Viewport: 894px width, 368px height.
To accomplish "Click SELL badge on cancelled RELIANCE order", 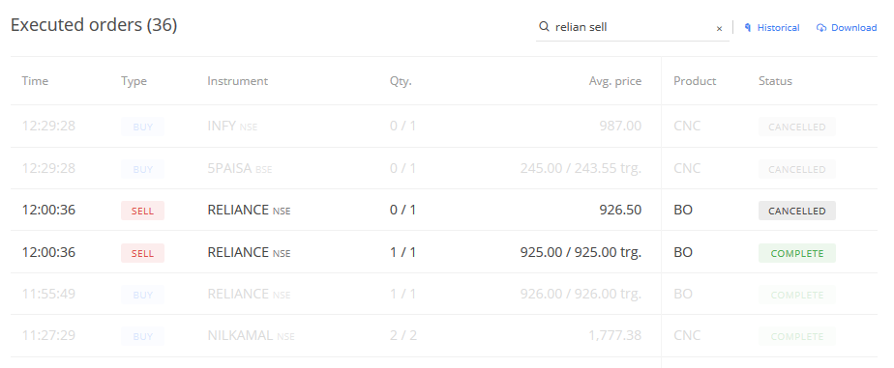I will [142, 211].
